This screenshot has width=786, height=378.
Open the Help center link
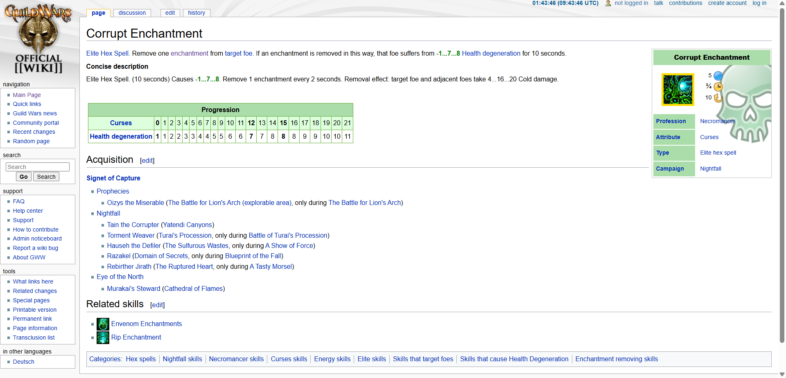28,211
